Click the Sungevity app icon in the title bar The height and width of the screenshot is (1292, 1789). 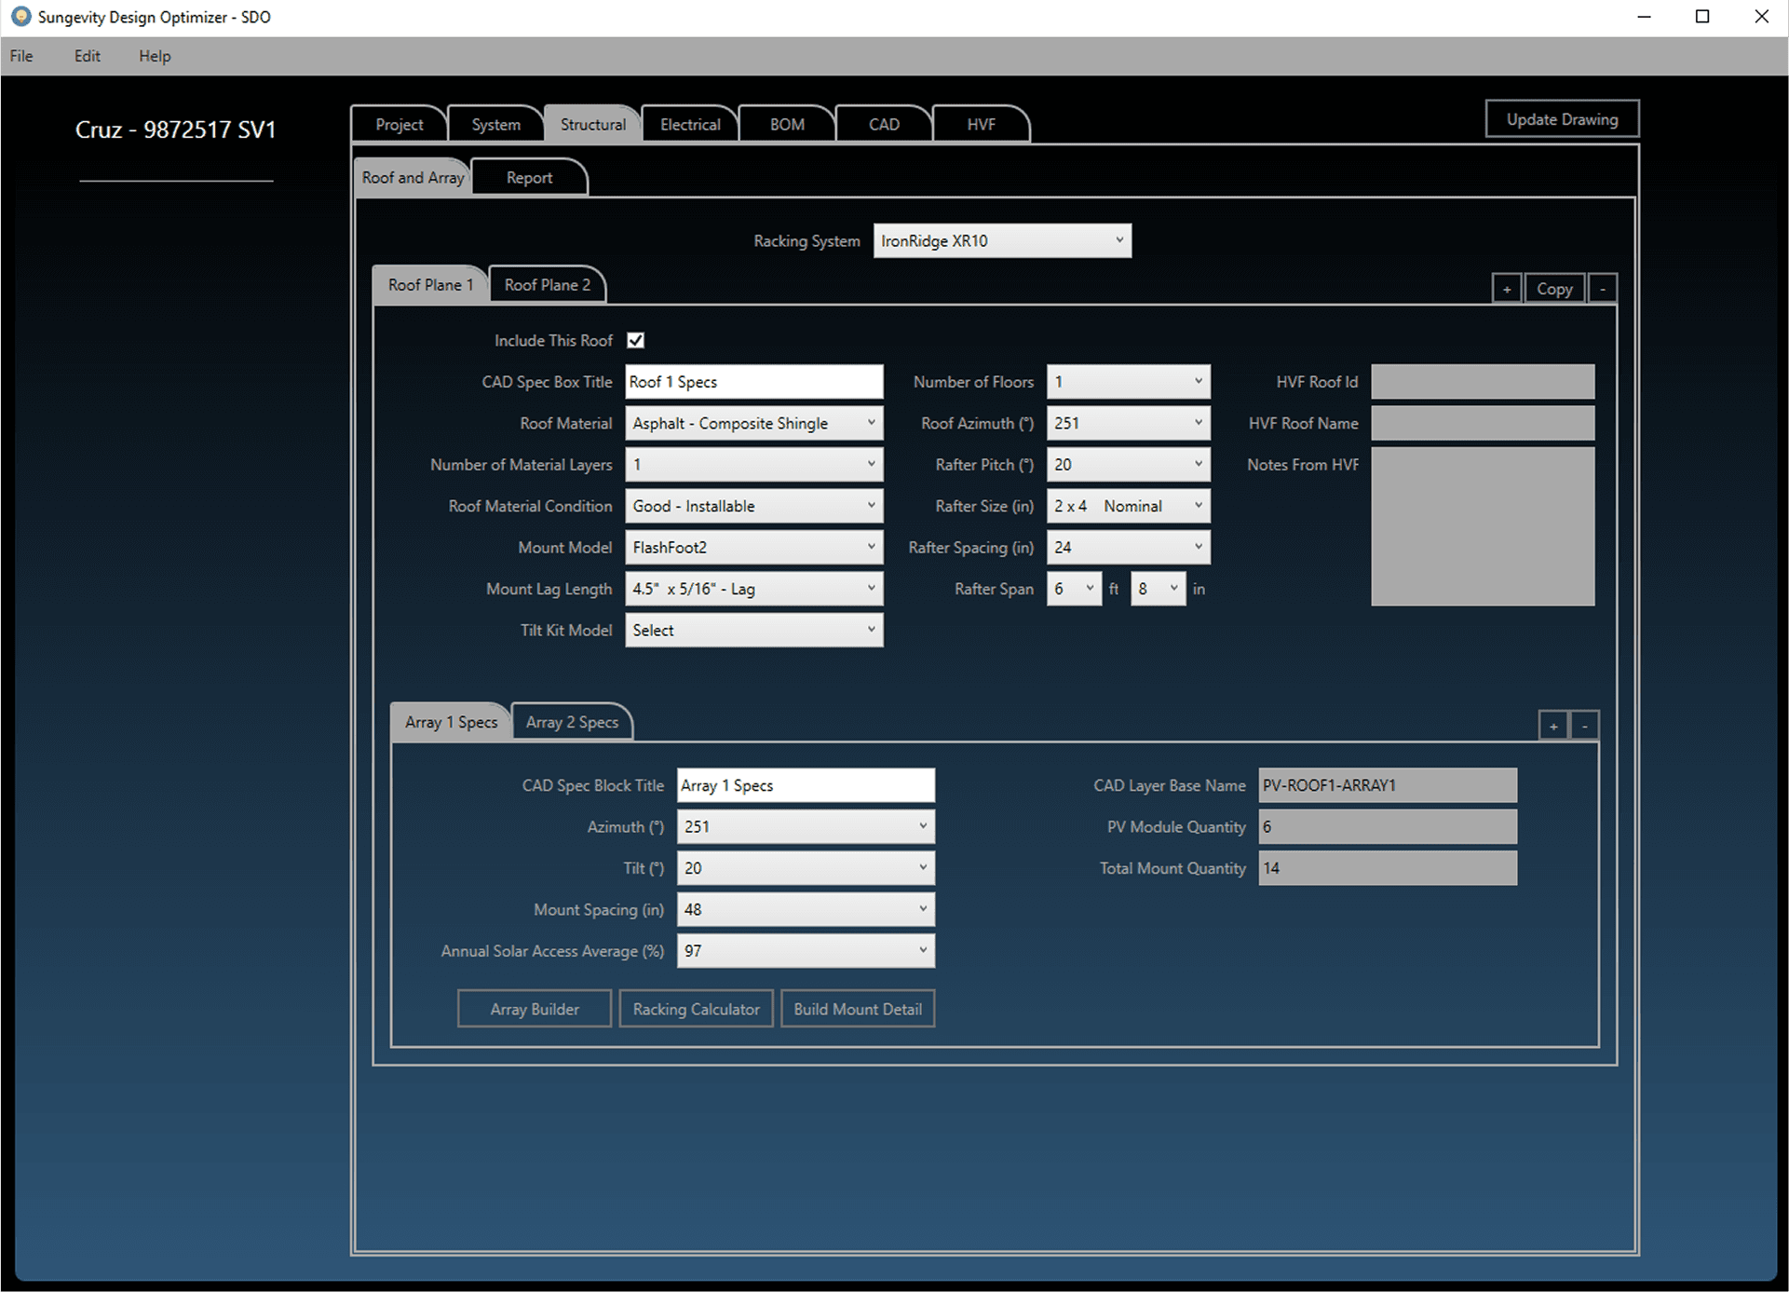20,17
